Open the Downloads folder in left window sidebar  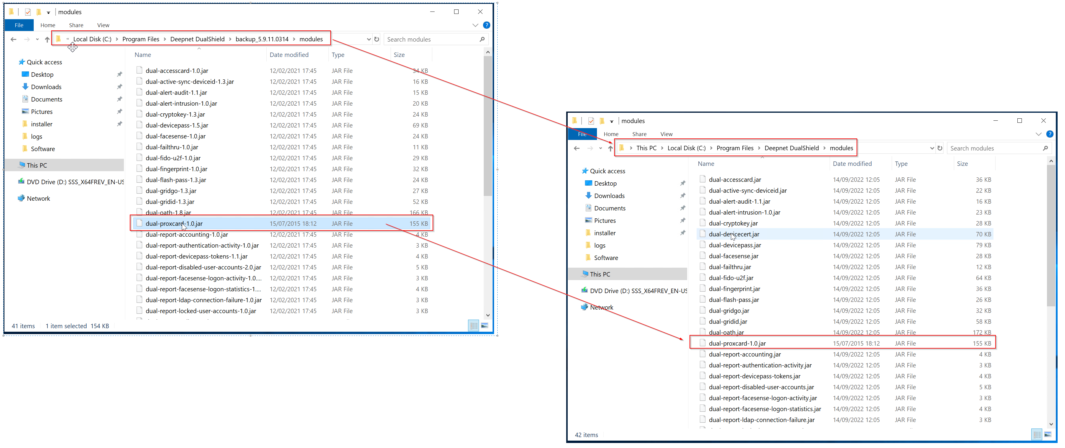point(46,87)
